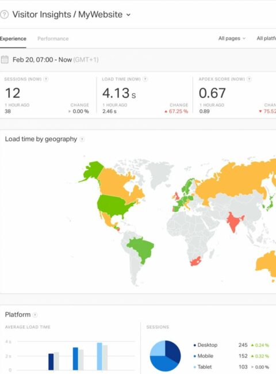Image resolution: width=276 pixels, height=374 pixels.
Task: Click the Tablet legend entry
Action: (202, 367)
